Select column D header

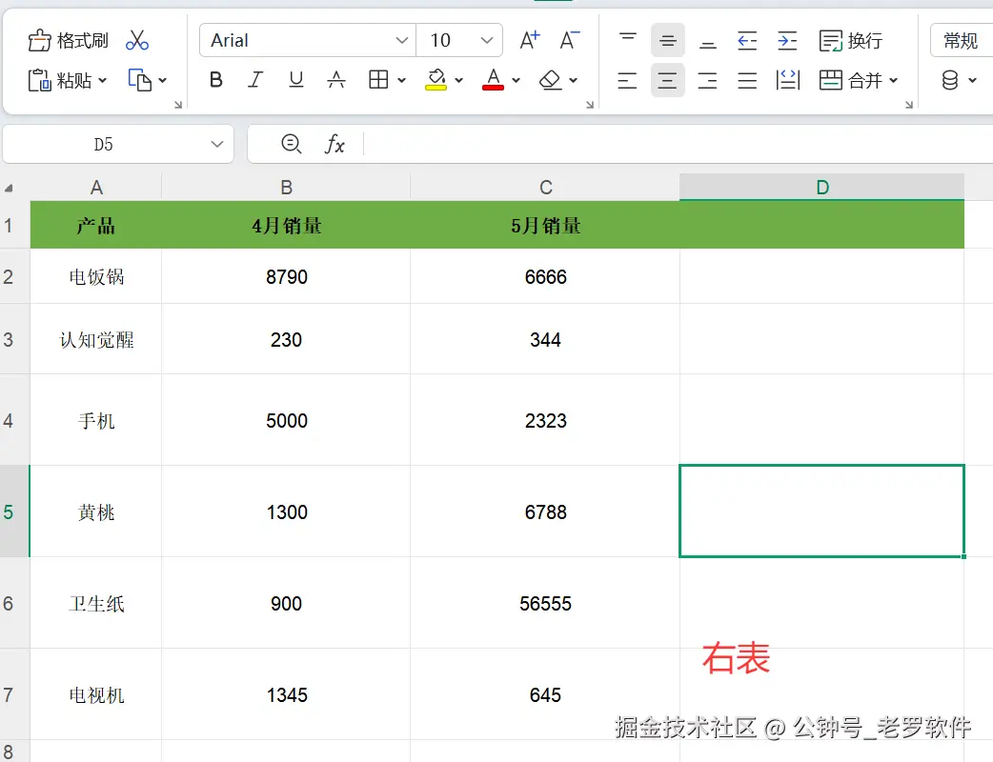pyautogui.click(x=822, y=188)
